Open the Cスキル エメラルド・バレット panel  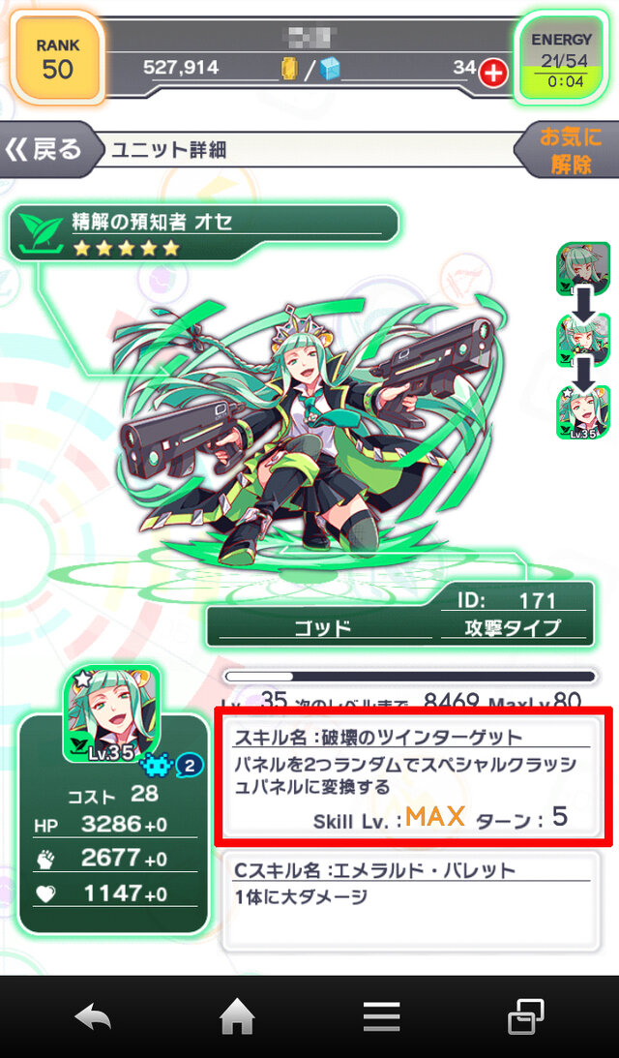tap(411, 901)
